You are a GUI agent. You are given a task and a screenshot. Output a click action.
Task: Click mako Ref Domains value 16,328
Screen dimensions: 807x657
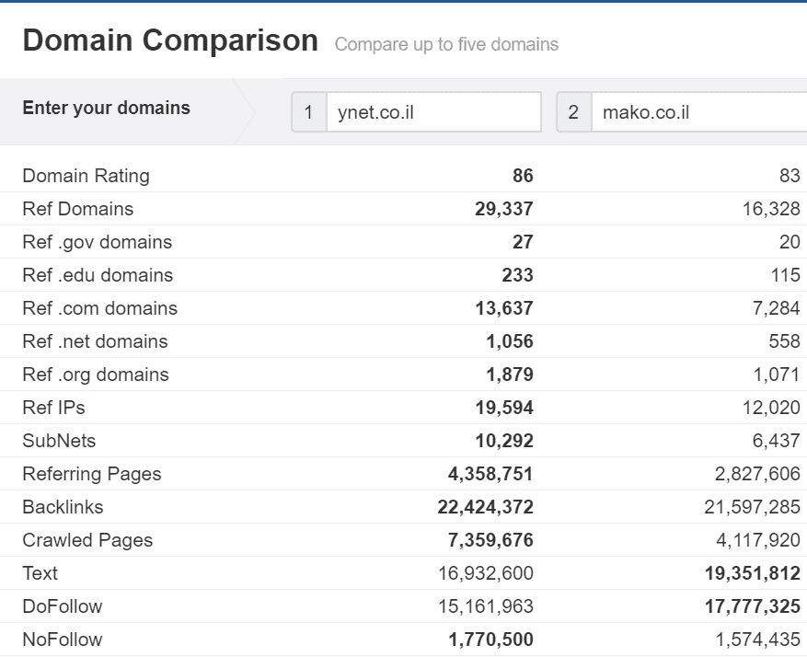771,209
